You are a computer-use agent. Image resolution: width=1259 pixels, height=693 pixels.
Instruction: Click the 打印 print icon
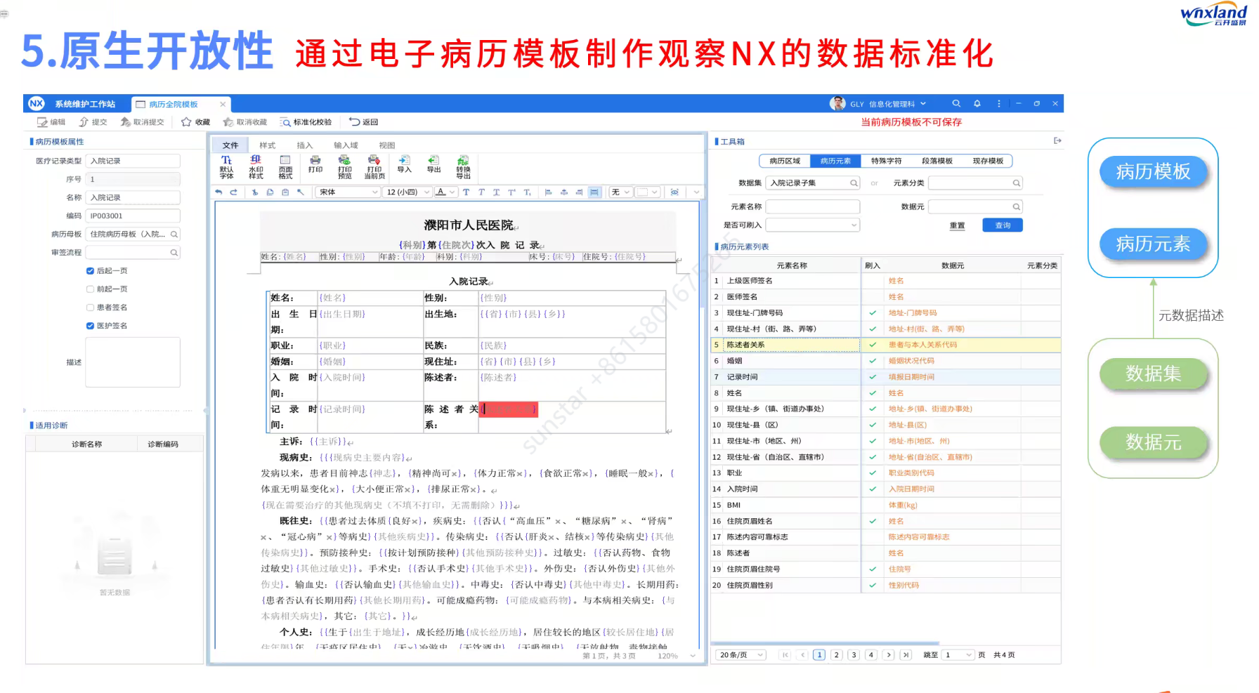pos(315,164)
